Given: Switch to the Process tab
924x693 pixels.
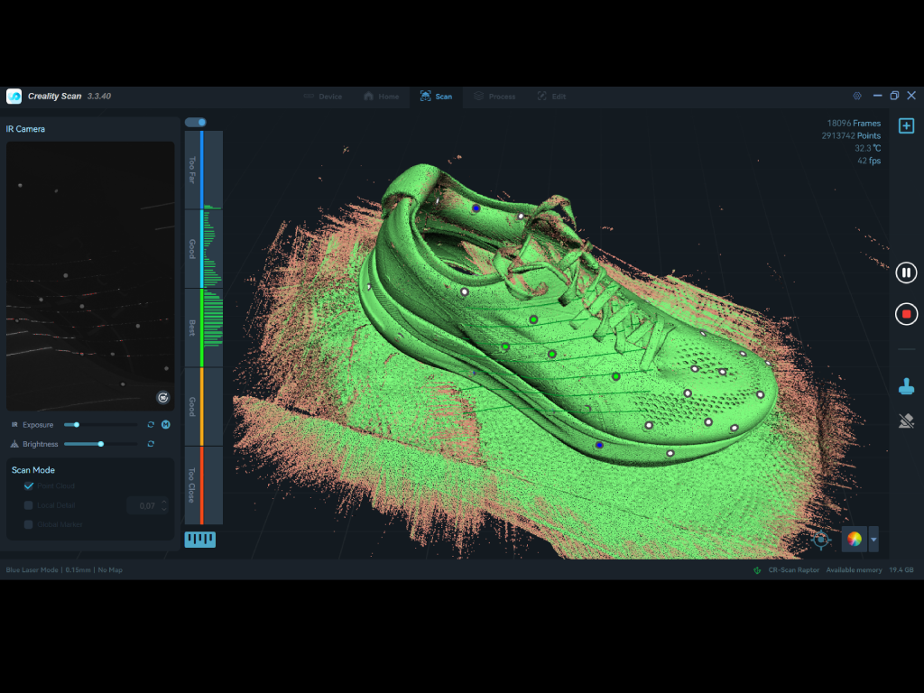Looking at the screenshot, I should [x=494, y=97].
